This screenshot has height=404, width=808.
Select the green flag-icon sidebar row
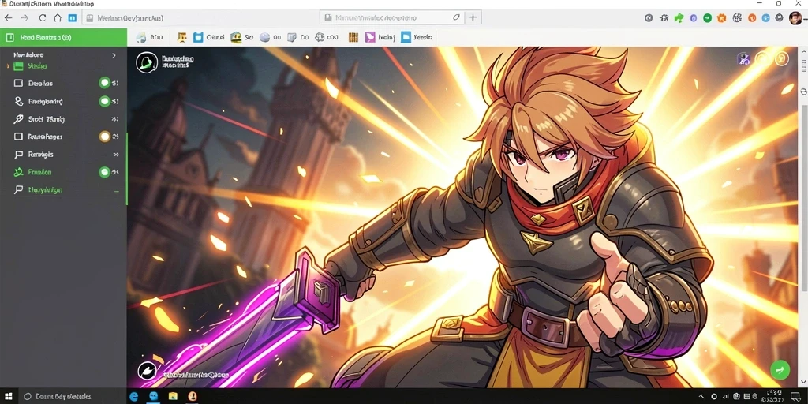coord(63,189)
